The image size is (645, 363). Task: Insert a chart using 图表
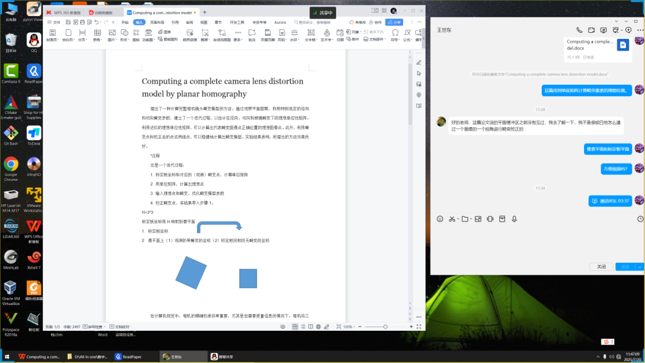pos(165,32)
